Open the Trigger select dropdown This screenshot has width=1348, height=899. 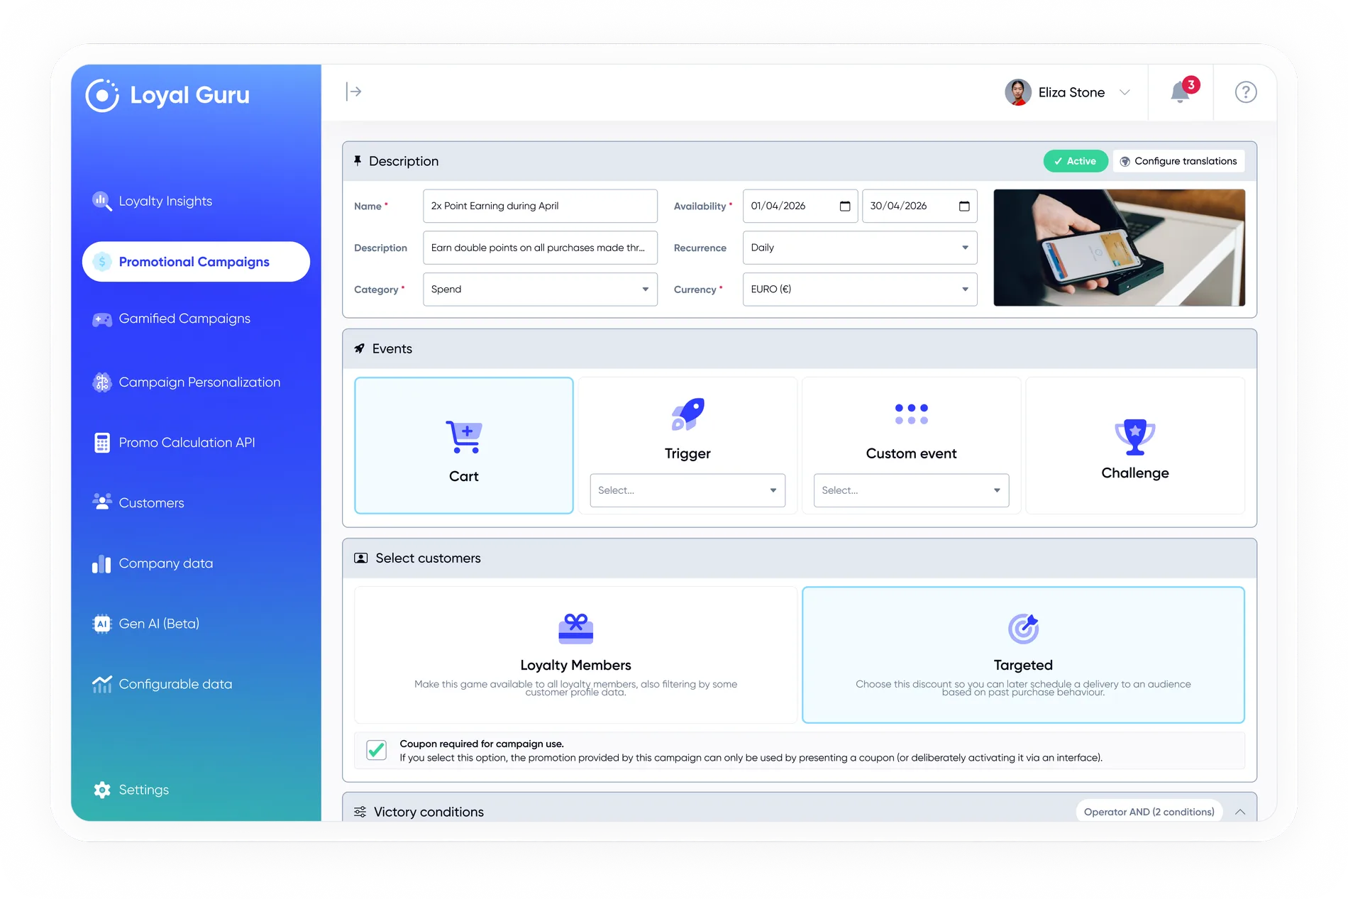coord(687,490)
